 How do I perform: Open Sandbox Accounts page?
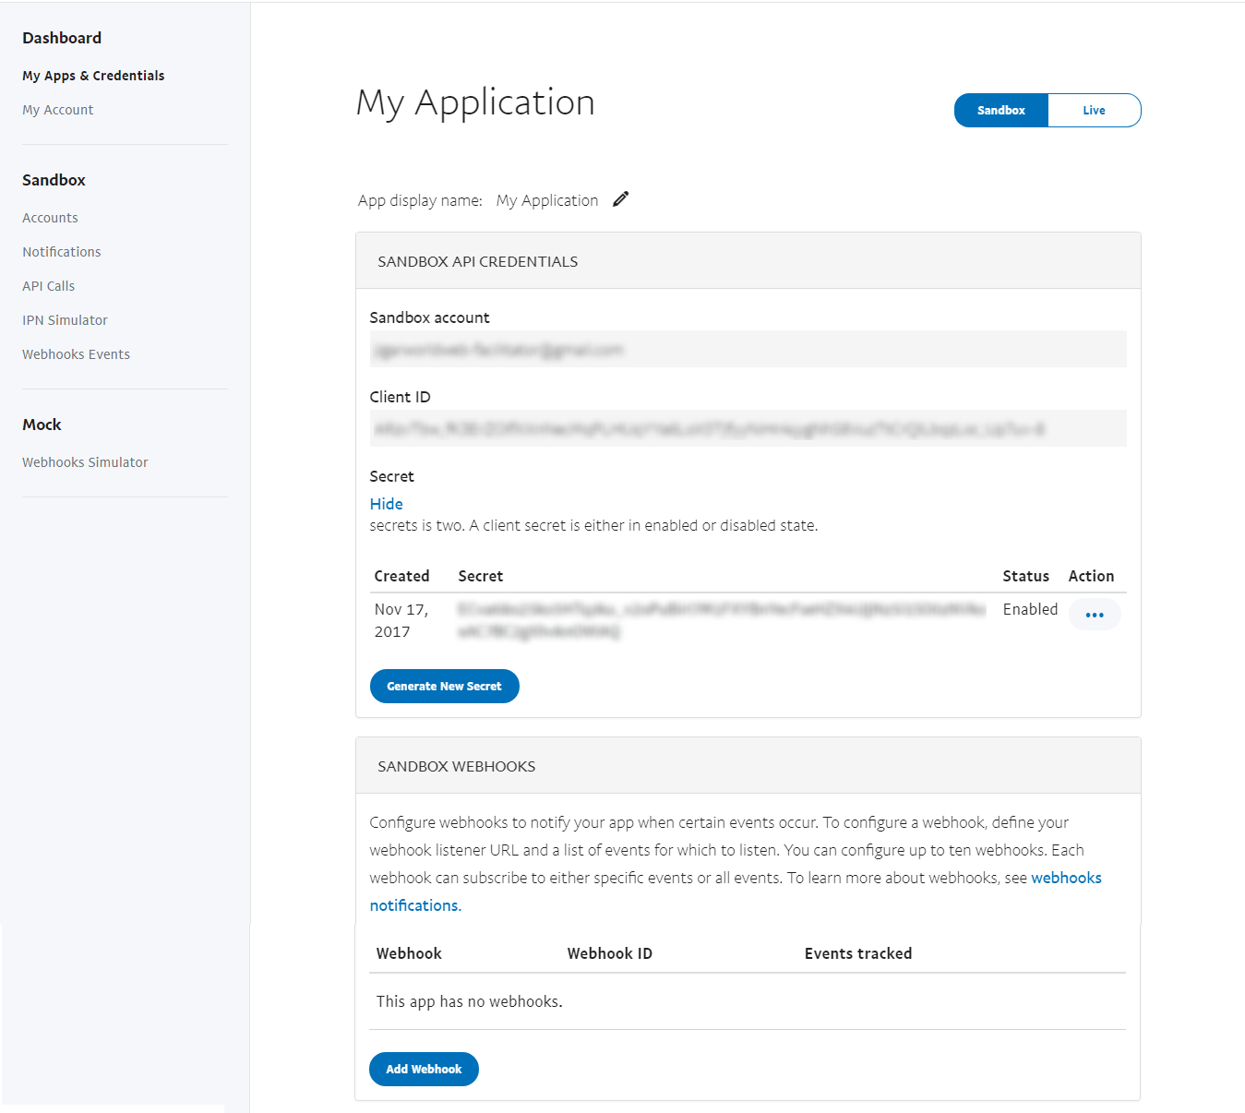(x=51, y=218)
